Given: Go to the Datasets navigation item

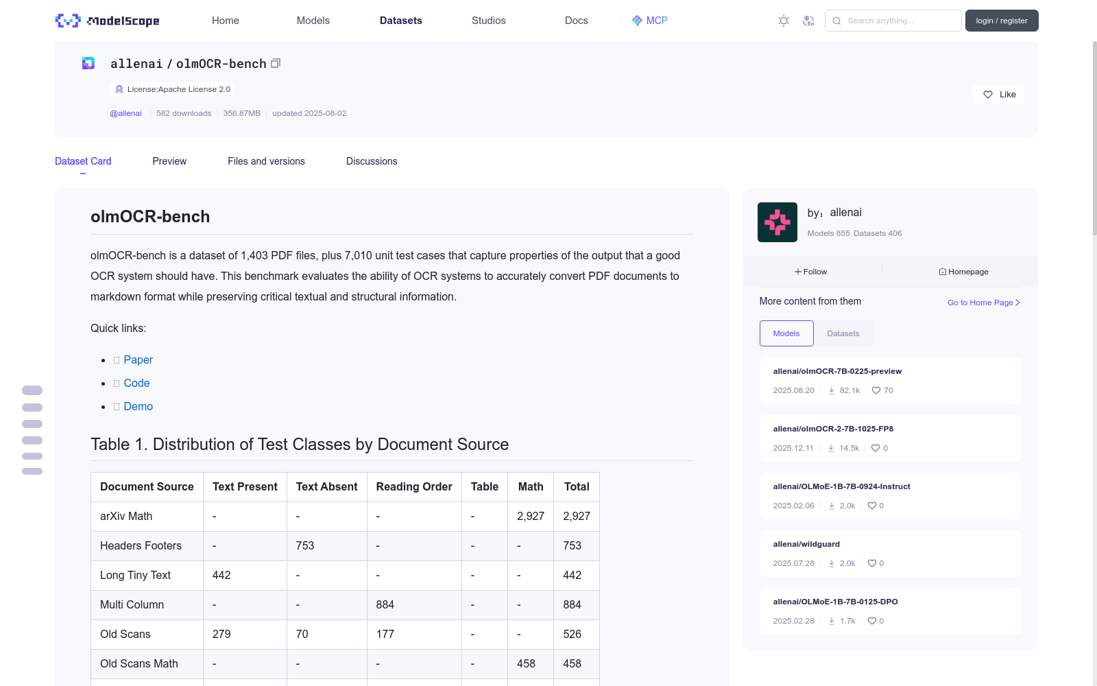Looking at the screenshot, I should (401, 21).
